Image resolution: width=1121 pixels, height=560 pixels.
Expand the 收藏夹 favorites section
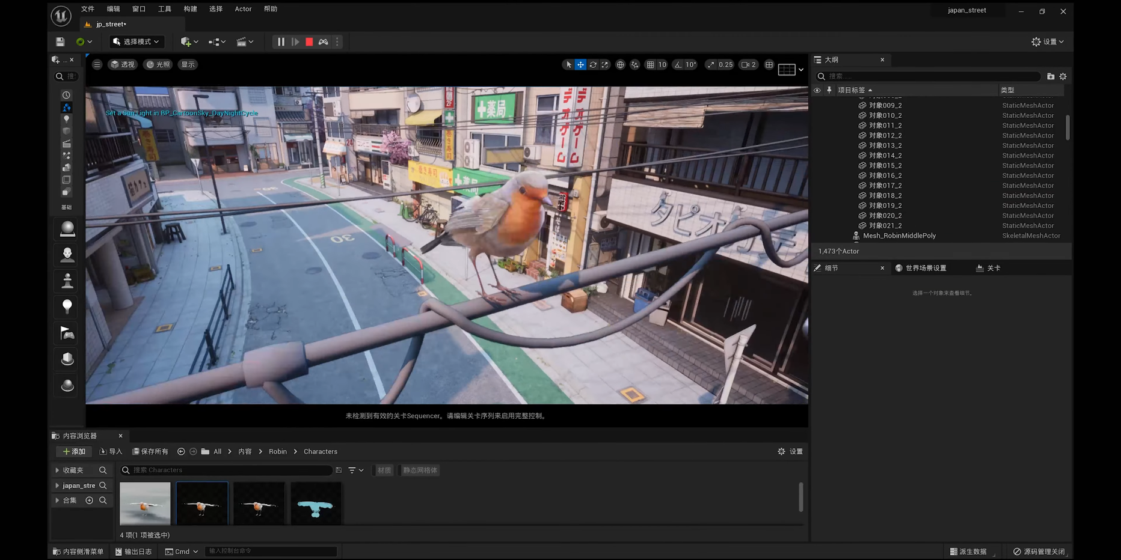[x=57, y=470]
